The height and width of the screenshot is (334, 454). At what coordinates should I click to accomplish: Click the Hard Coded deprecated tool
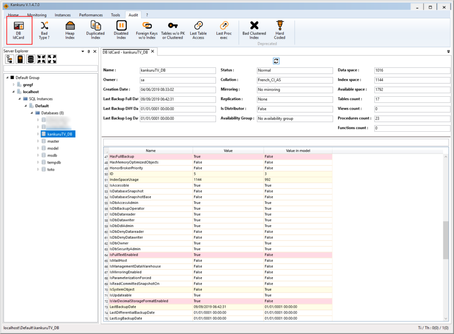click(279, 30)
